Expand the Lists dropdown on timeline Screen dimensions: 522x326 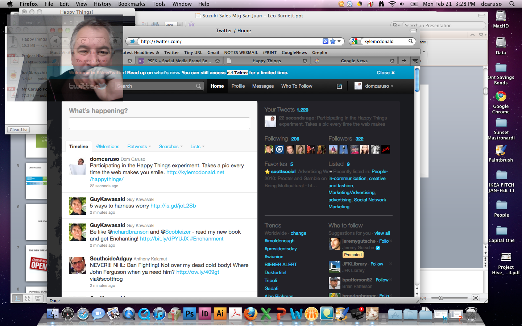tap(197, 147)
